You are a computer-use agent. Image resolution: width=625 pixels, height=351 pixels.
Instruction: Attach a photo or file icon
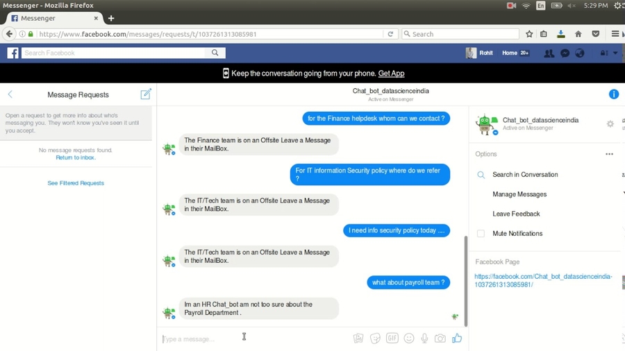[x=358, y=339]
